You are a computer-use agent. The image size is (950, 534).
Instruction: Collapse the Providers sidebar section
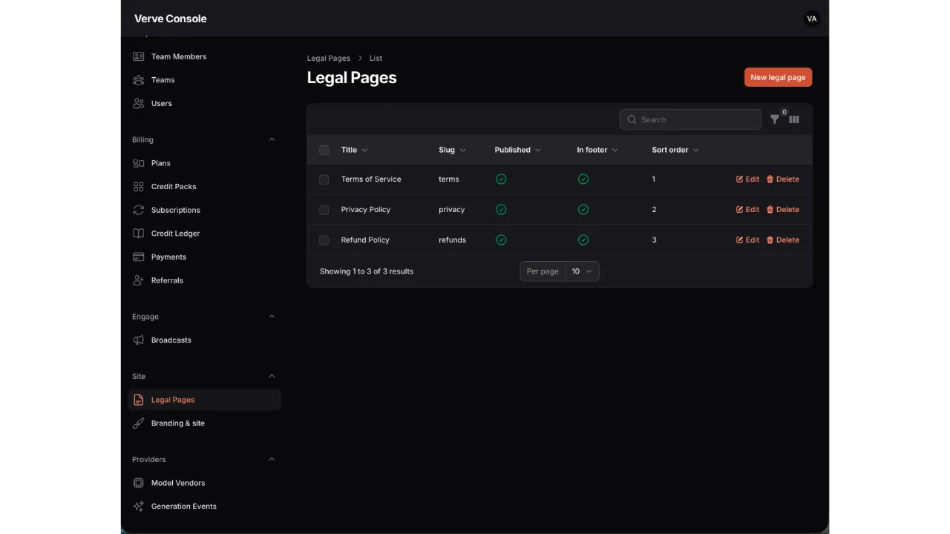(x=272, y=459)
